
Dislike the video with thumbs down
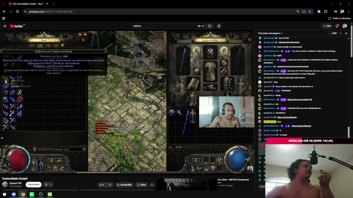[x=110, y=185]
